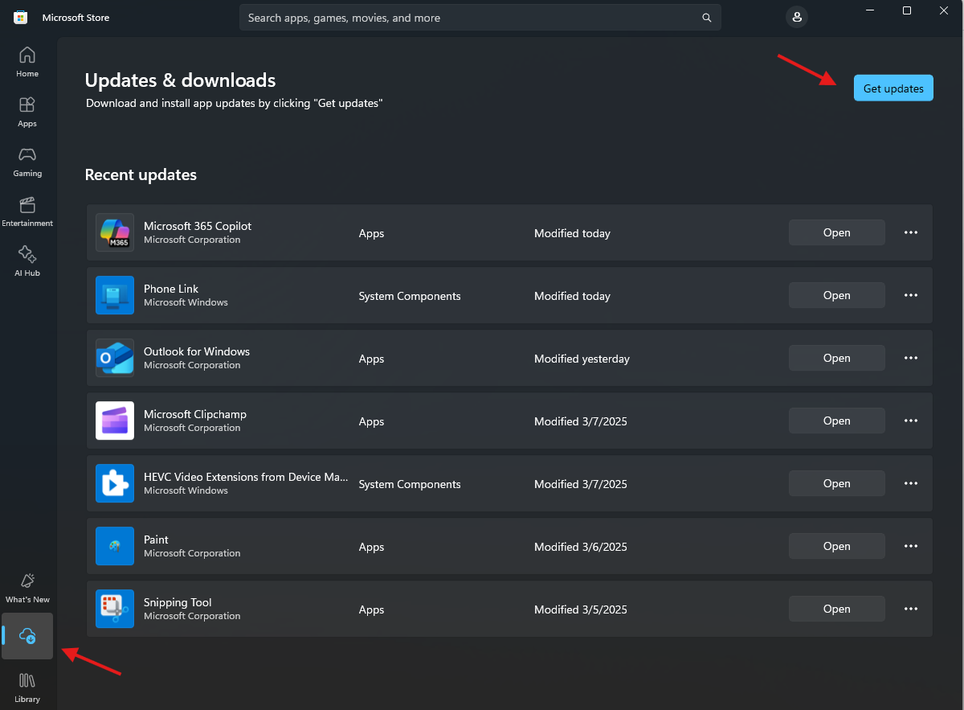Select the Paint app icon thumbnail
The width and height of the screenshot is (964, 710).
(x=115, y=546)
